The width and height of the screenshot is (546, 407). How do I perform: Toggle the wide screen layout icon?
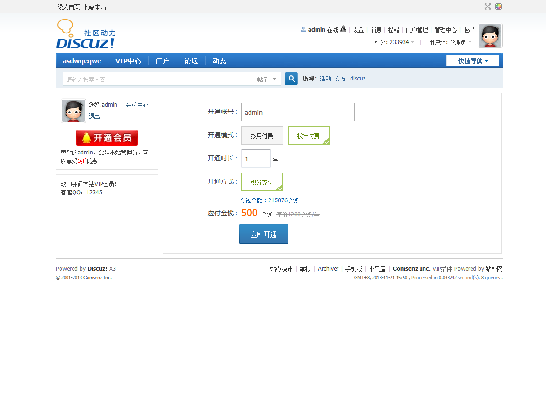(487, 7)
